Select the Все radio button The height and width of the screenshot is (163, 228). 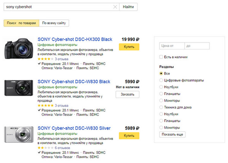161,73
